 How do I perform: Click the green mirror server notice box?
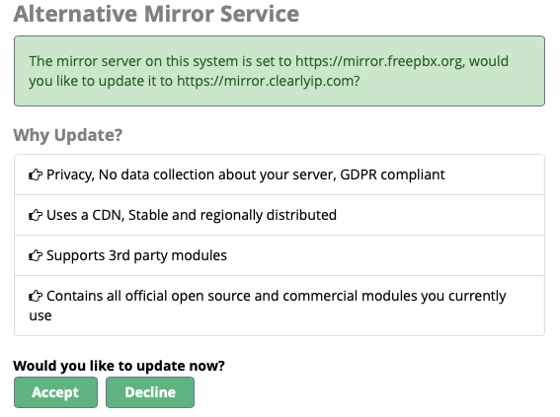point(280,71)
